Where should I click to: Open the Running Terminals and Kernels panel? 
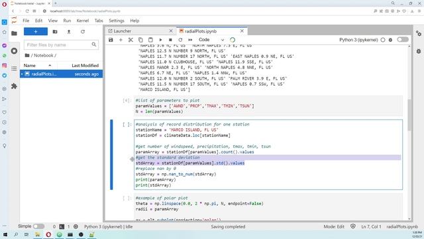[14, 51]
